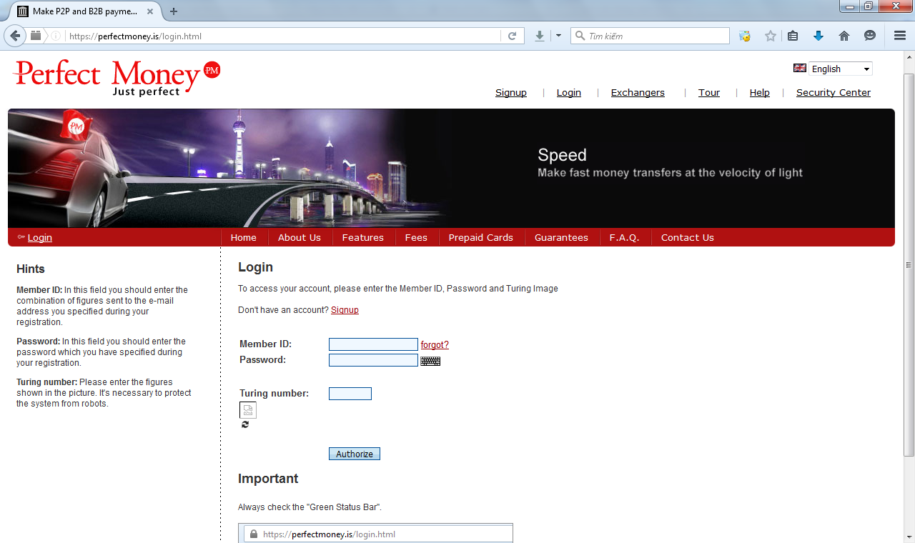Open the Tour link

(709, 93)
